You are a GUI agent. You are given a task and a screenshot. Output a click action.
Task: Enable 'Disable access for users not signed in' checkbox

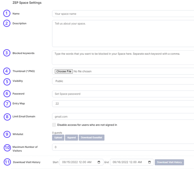click(54, 125)
